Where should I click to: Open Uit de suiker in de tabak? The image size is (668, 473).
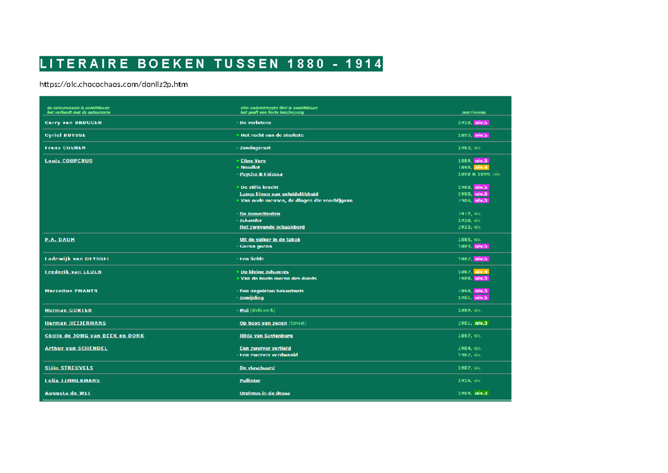click(270, 240)
